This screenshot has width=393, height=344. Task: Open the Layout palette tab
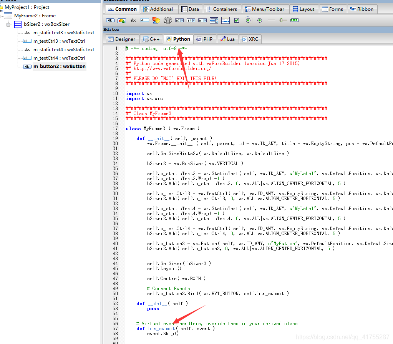(x=304, y=9)
